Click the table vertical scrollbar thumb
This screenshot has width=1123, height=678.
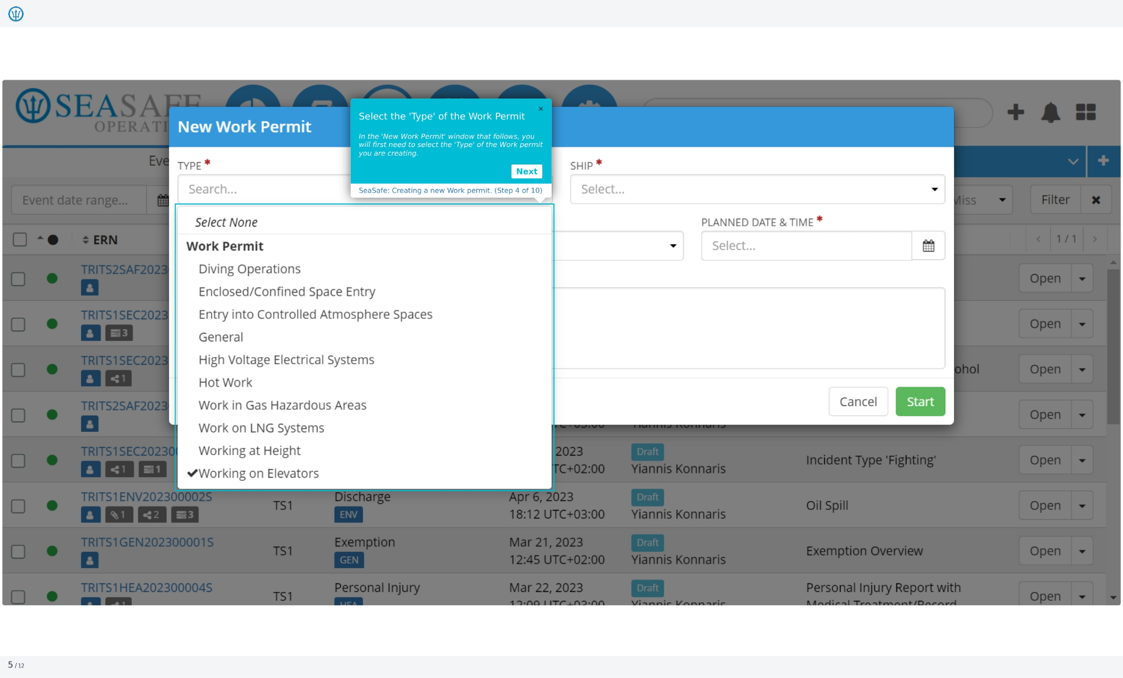pyautogui.click(x=1113, y=347)
